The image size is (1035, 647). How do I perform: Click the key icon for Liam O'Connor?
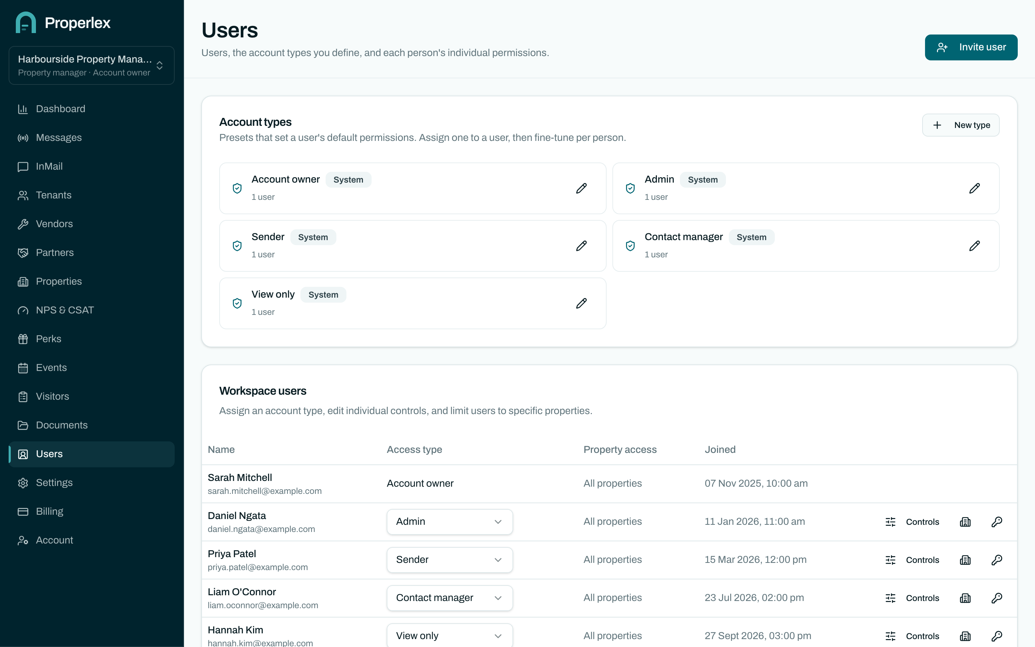click(997, 598)
